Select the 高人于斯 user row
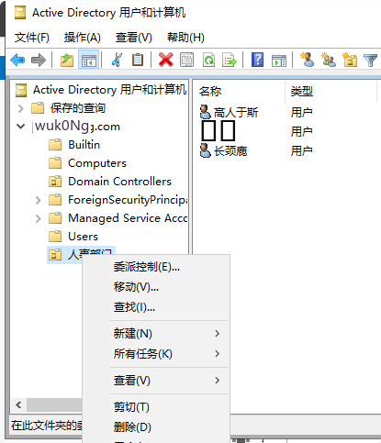381x443 pixels. (x=236, y=112)
